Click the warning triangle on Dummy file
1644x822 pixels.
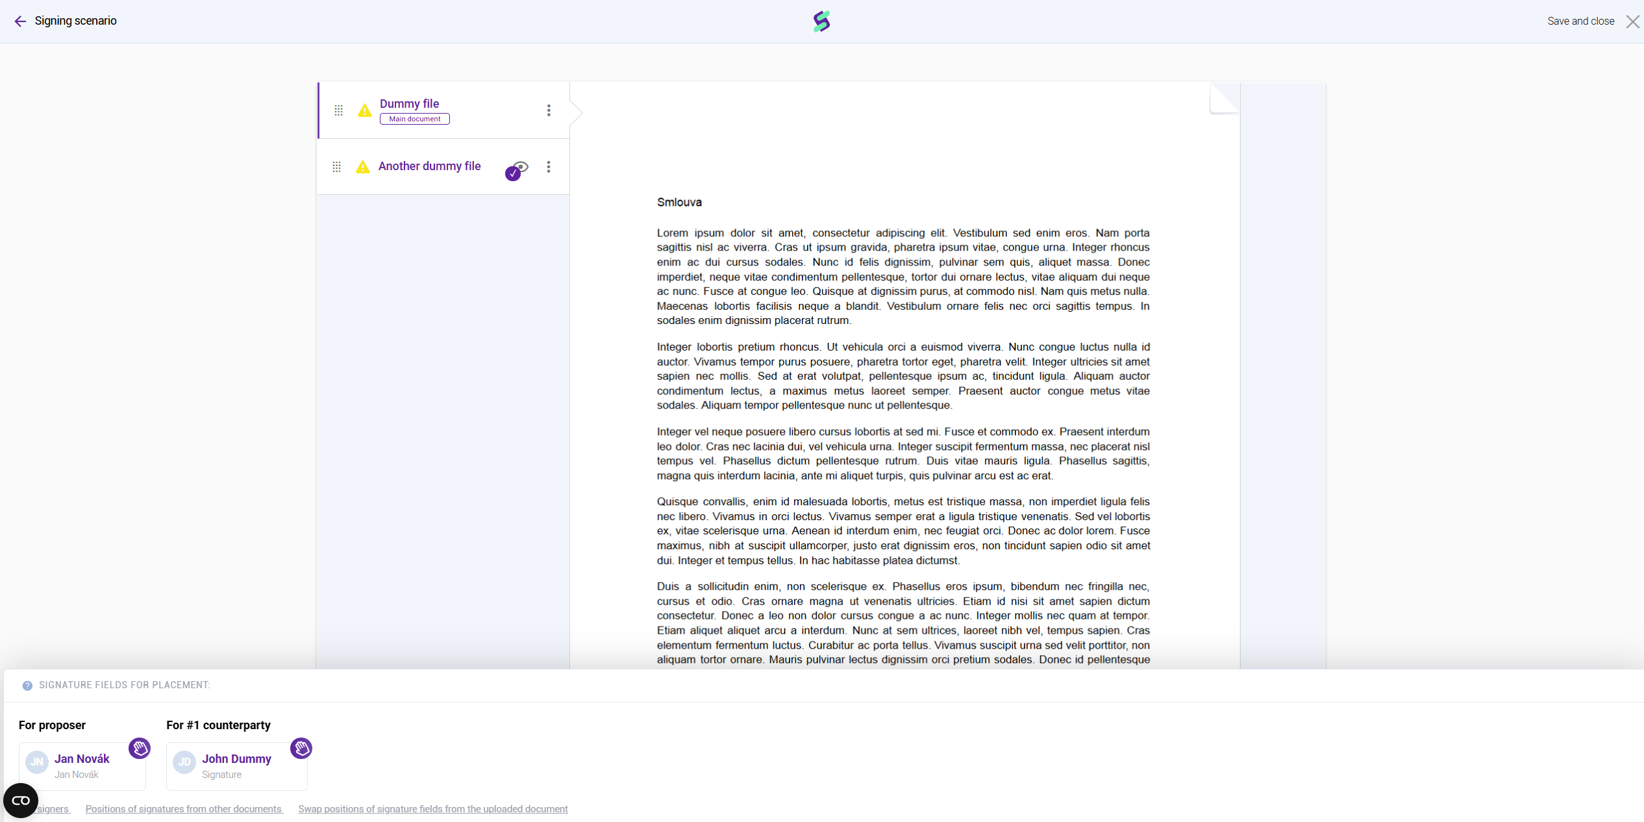[x=365, y=110]
